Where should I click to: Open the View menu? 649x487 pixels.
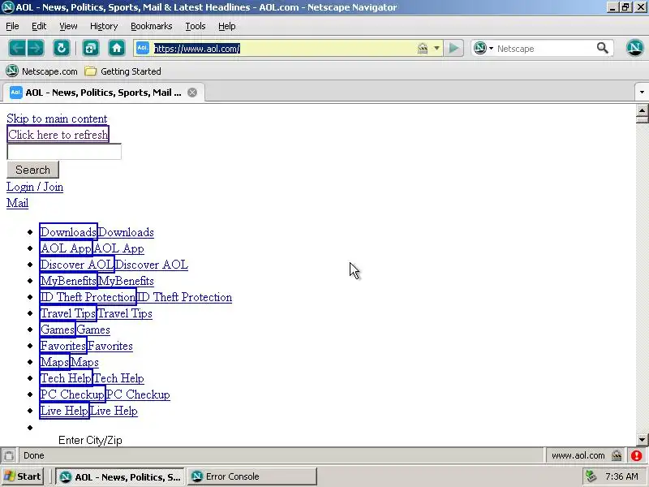(68, 26)
